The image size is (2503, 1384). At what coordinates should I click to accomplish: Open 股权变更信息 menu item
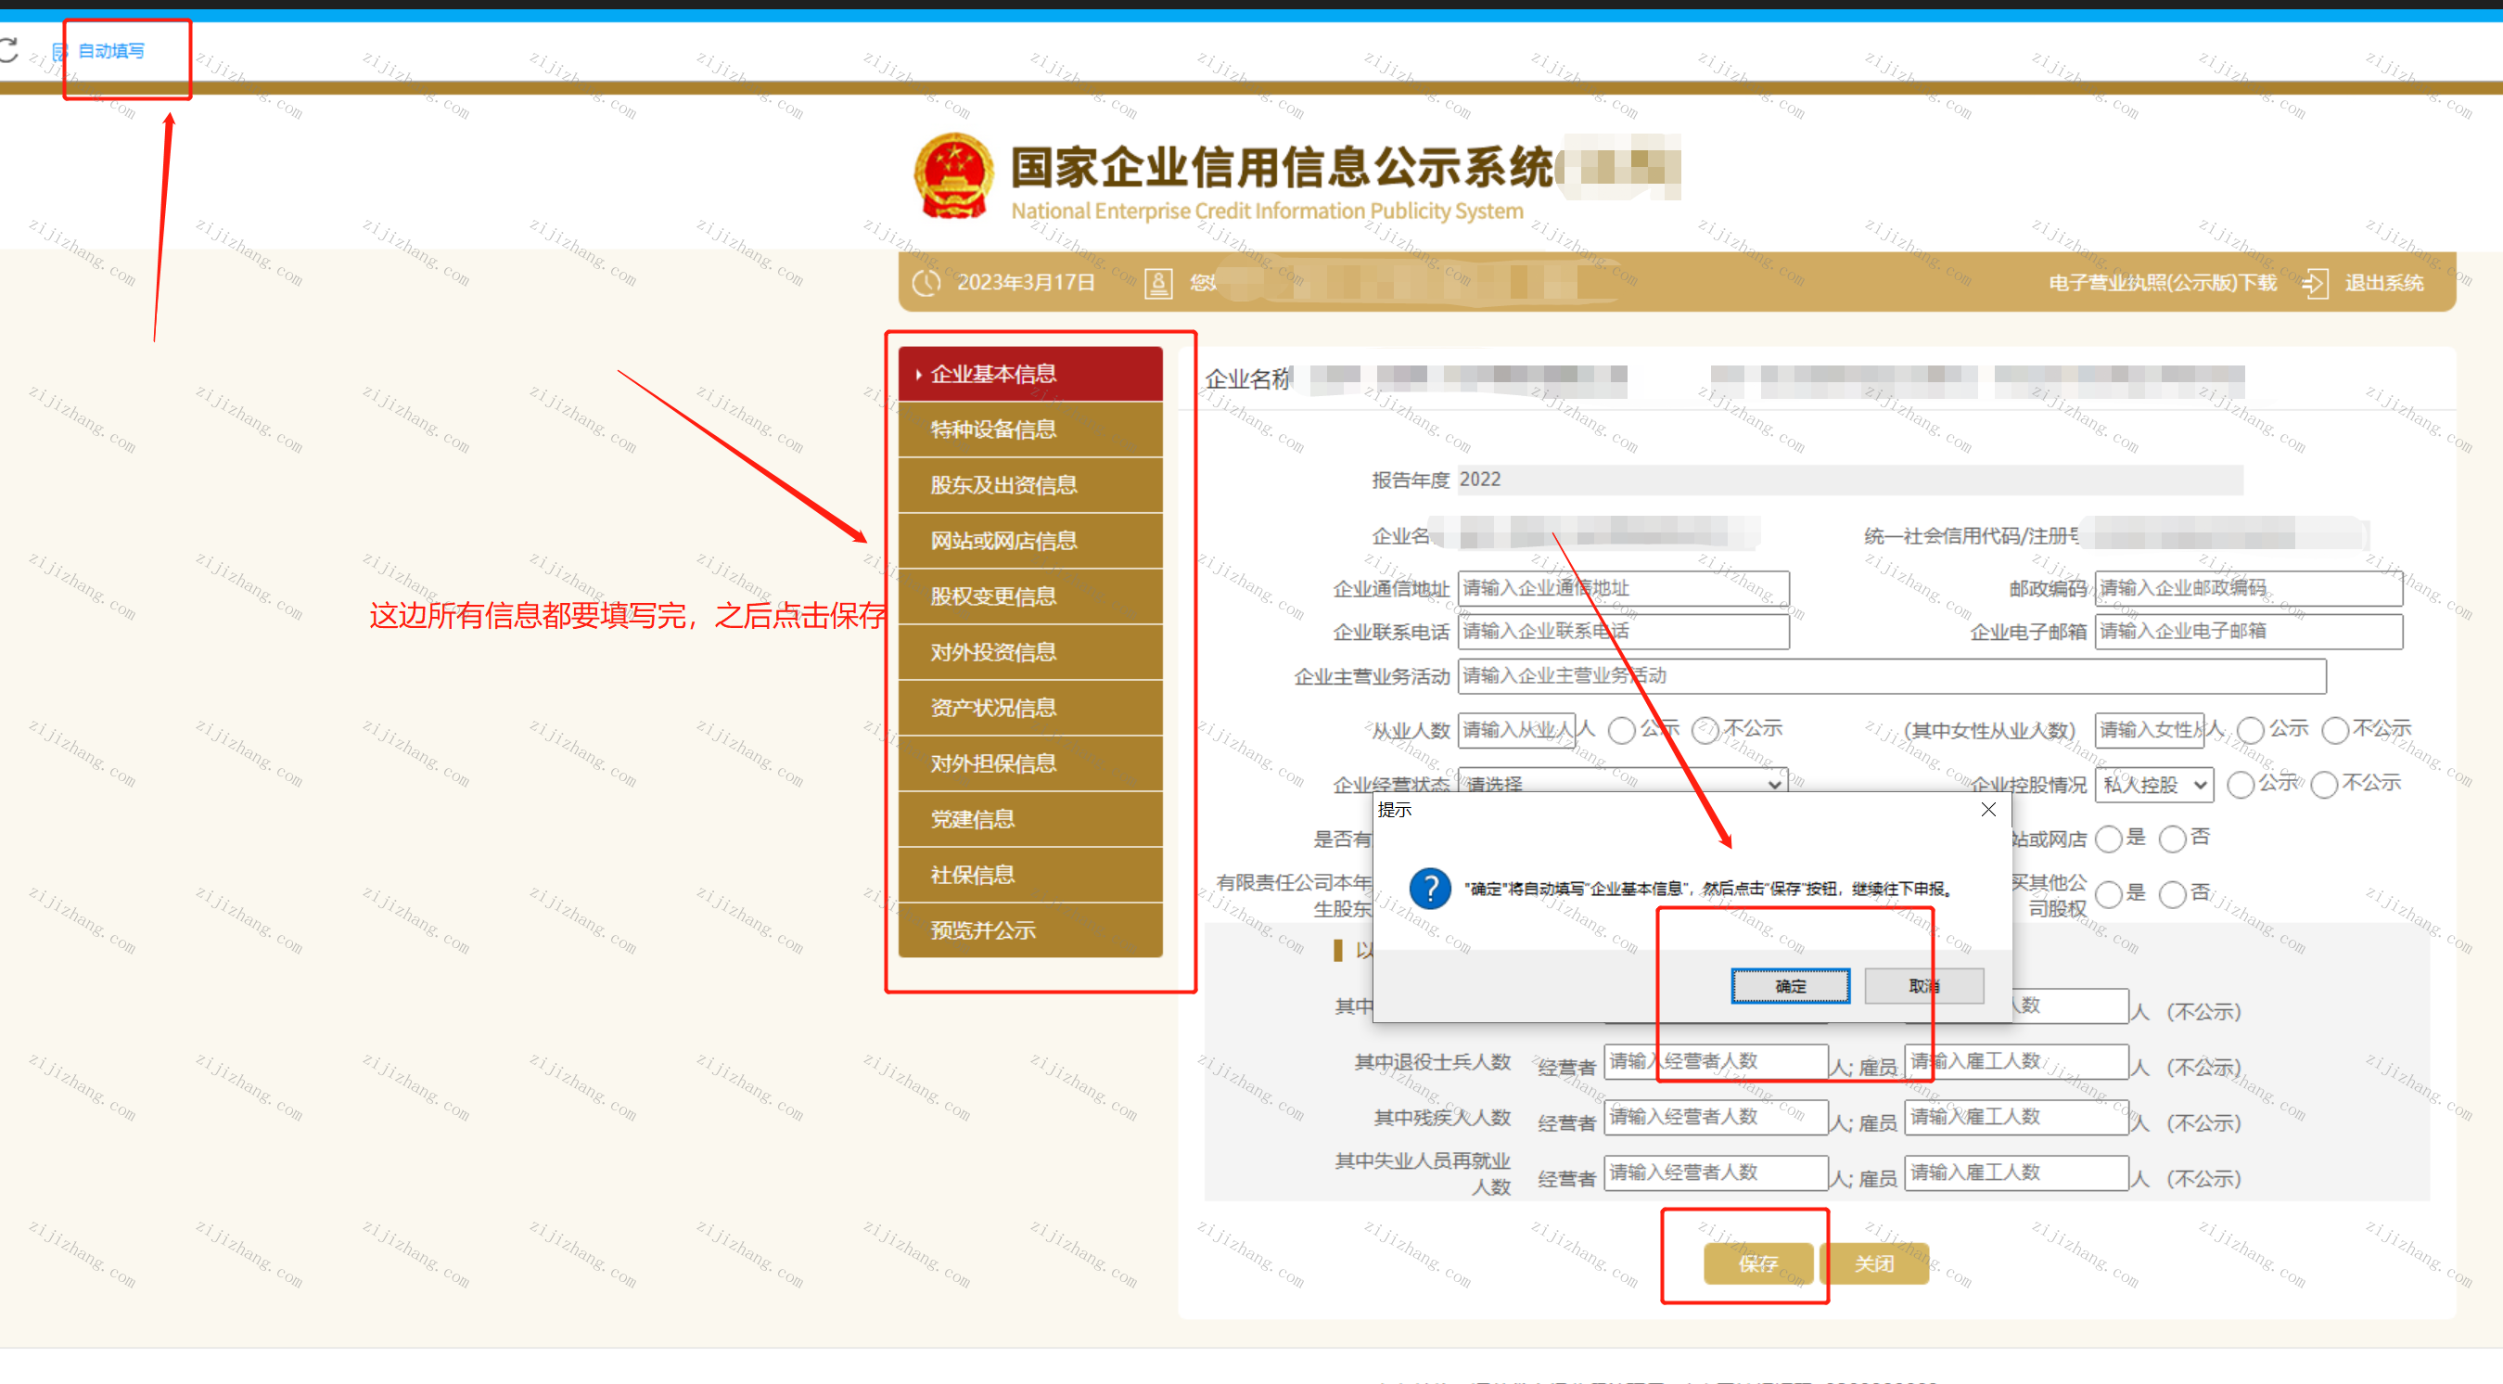tap(1030, 596)
